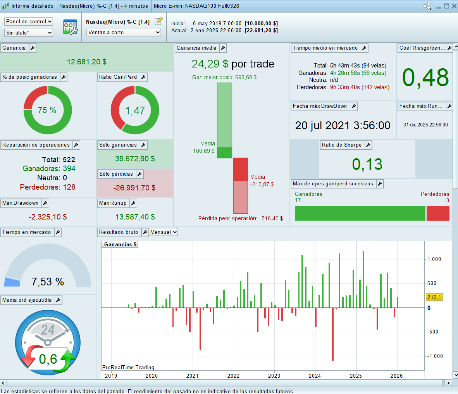Expand the Ventas a corto dropdown
The height and width of the screenshot is (394, 458).
[x=124, y=33]
